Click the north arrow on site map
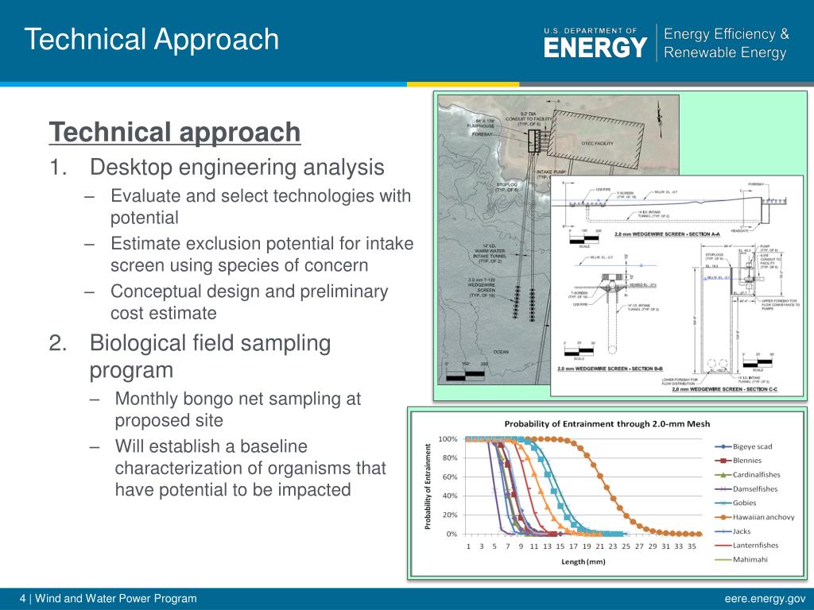 [660, 118]
